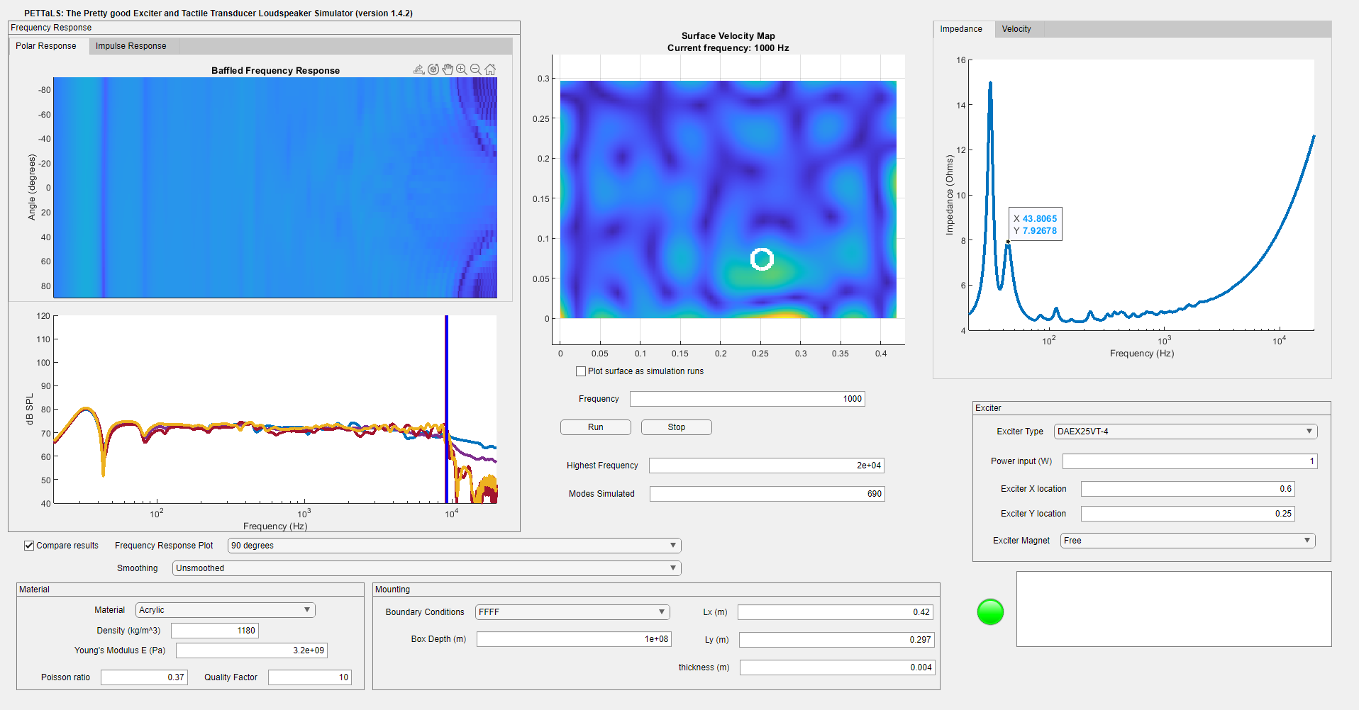Select the pan hand tool
1359x710 pixels.
(448, 69)
